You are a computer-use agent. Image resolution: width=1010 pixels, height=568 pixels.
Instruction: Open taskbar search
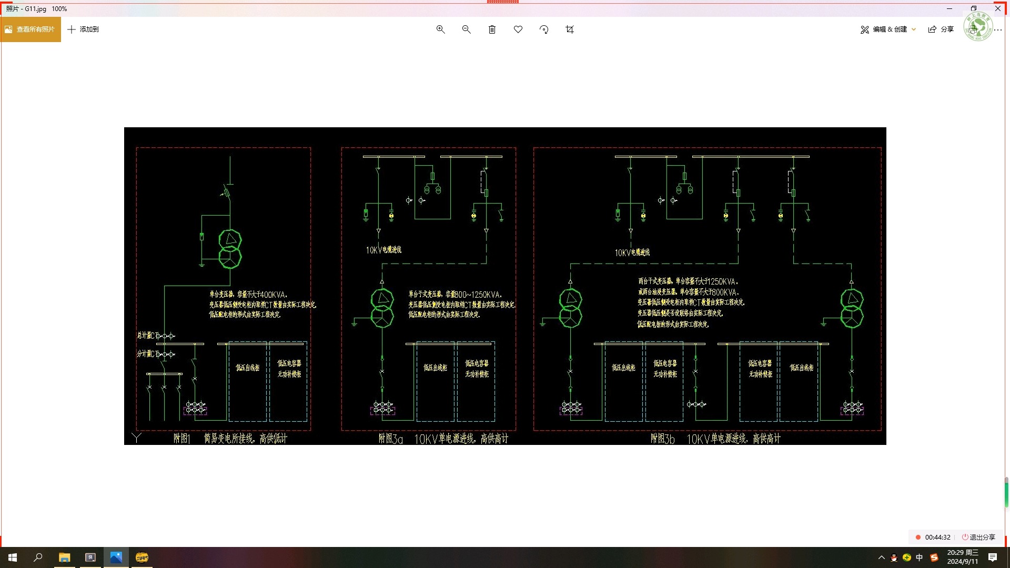(x=38, y=557)
